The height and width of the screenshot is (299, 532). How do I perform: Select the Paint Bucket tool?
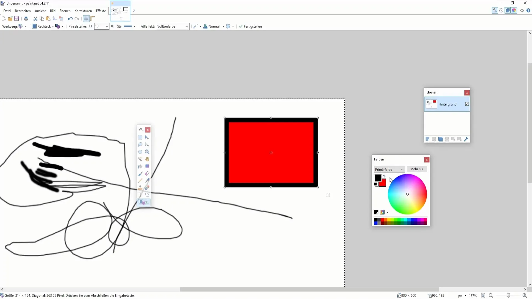coord(140,166)
